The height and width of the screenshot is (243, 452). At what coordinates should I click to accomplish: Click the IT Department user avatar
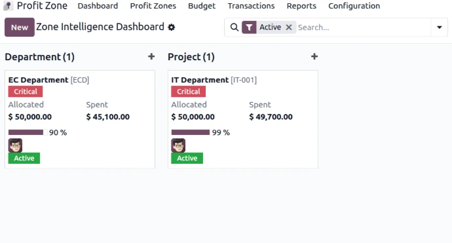pyautogui.click(x=178, y=145)
